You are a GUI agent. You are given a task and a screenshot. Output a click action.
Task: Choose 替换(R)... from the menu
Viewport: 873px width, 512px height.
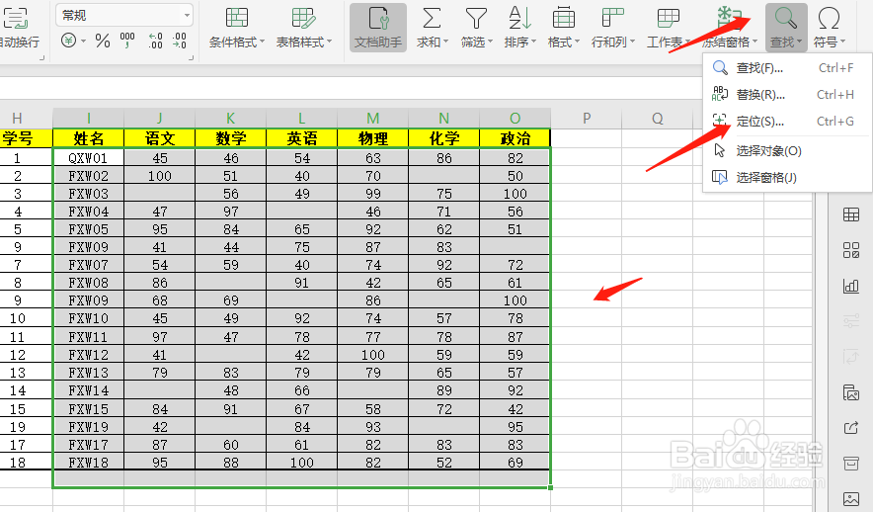pos(787,95)
